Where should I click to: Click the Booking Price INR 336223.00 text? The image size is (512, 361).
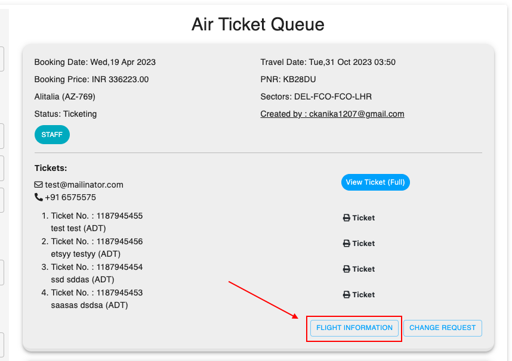[x=91, y=79]
